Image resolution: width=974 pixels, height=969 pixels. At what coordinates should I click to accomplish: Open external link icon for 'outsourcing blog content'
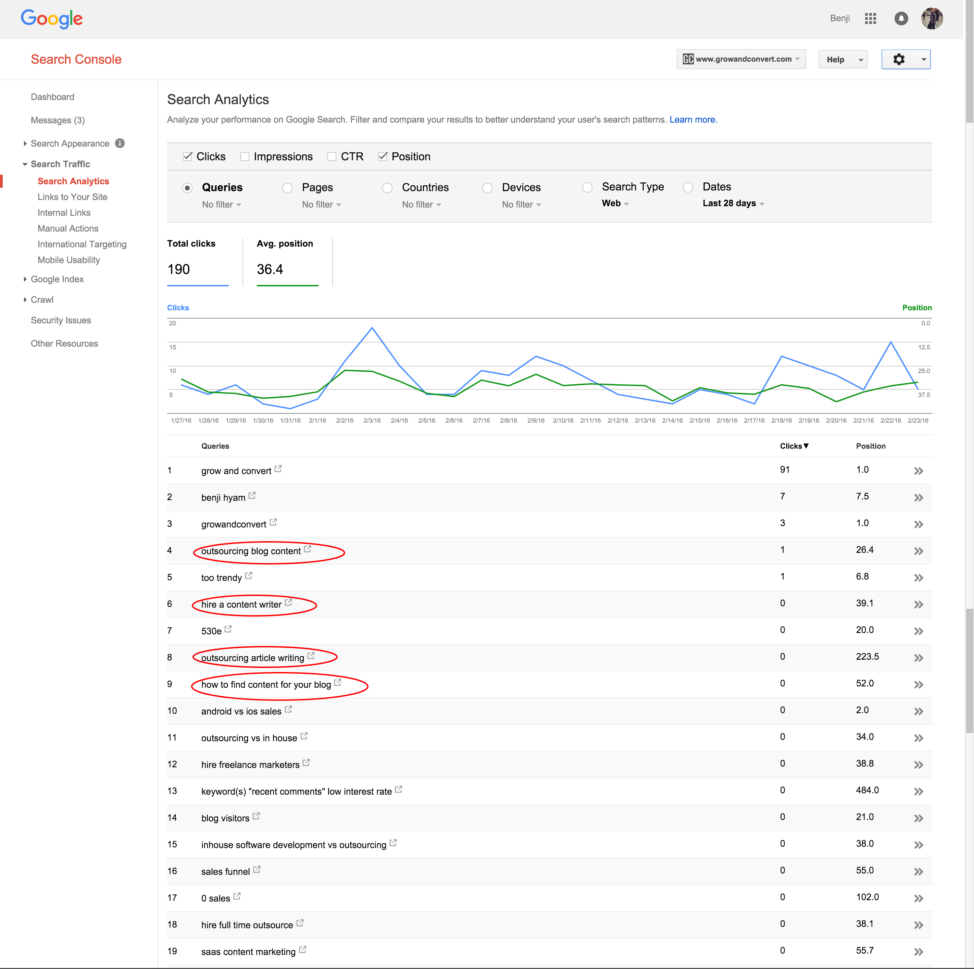[x=308, y=548]
